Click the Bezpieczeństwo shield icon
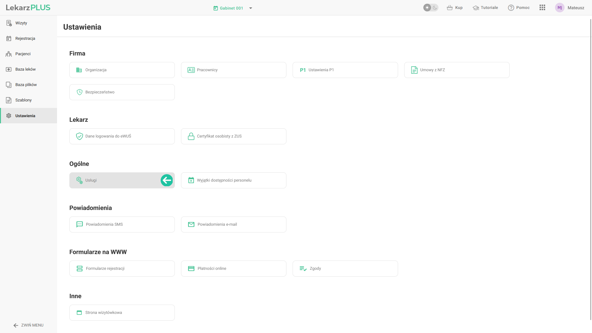 click(x=80, y=92)
